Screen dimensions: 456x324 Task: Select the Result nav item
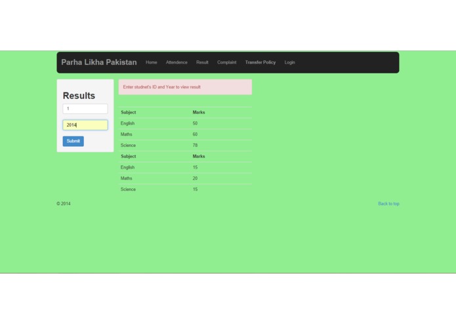202,62
